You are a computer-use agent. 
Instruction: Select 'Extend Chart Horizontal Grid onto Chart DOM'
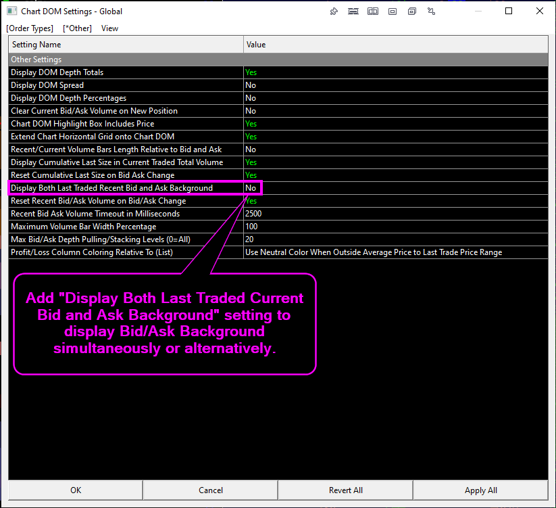point(126,137)
